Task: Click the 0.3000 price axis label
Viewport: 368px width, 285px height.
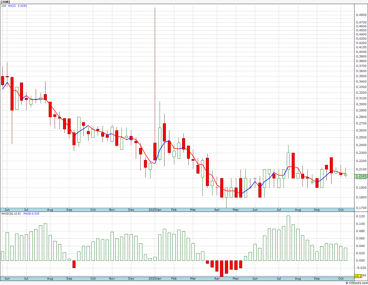Action: 361,104
